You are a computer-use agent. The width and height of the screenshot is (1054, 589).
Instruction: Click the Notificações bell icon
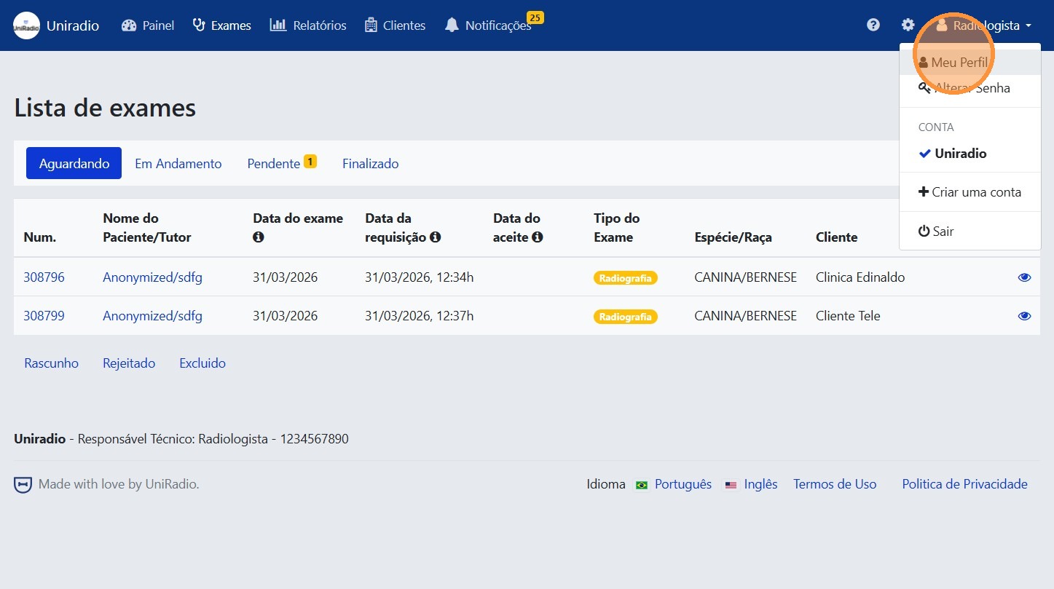coord(452,25)
